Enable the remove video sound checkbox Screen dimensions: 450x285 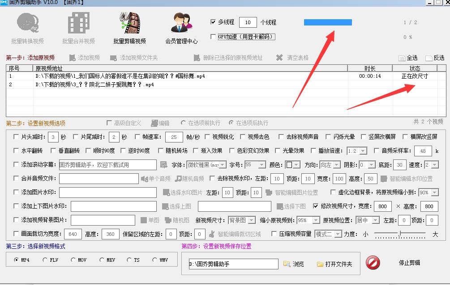click(x=281, y=137)
